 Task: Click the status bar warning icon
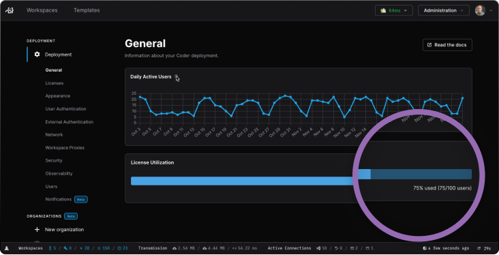coord(7,248)
